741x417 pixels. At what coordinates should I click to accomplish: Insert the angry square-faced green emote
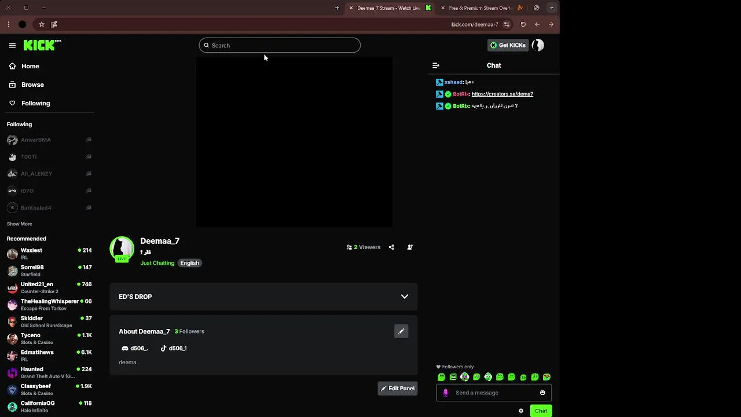click(453, 377)
